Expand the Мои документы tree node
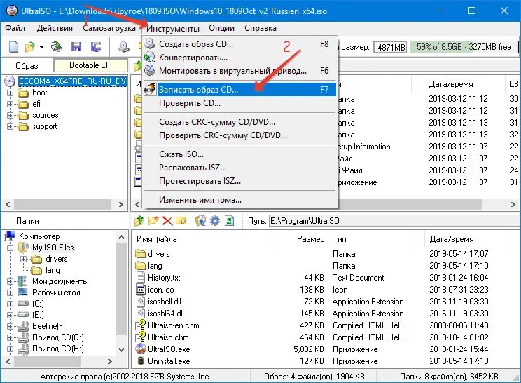Screen dimensions: 521x383 point(10,281)
